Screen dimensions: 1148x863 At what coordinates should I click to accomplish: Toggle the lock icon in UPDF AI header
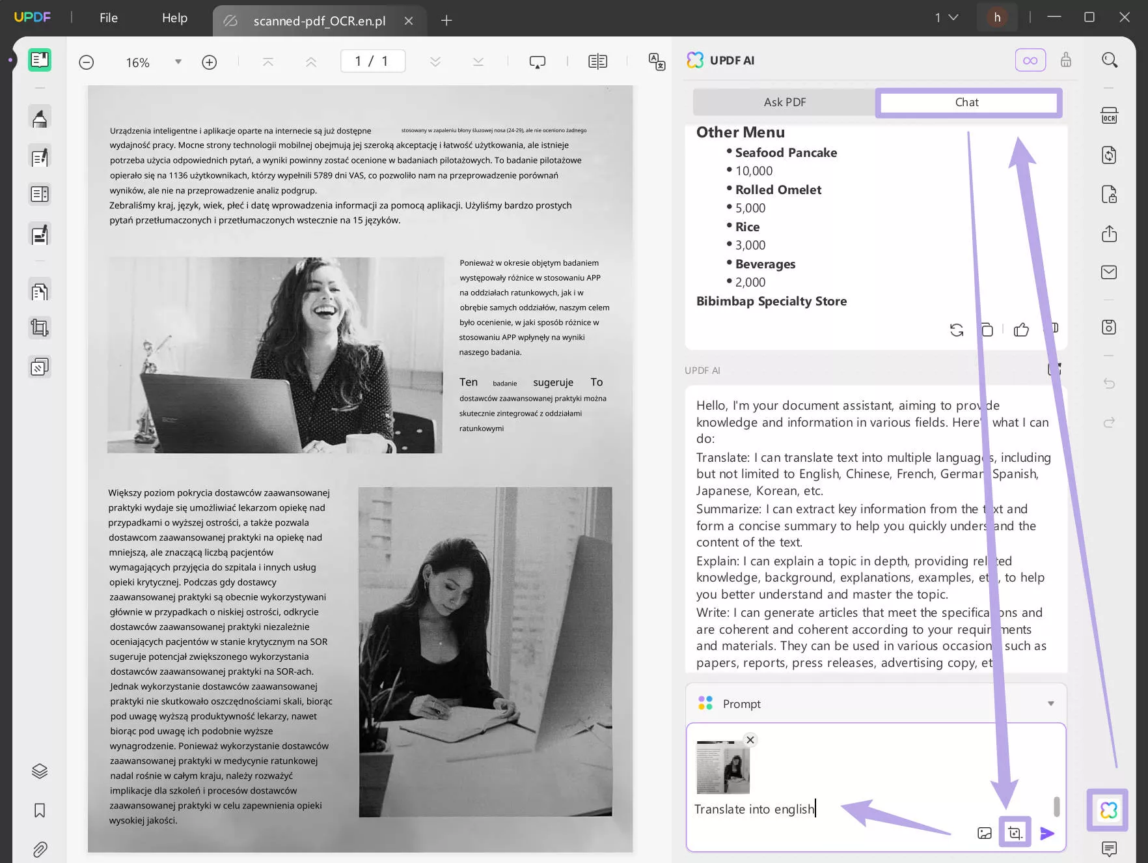click(x=1065, y=59)
